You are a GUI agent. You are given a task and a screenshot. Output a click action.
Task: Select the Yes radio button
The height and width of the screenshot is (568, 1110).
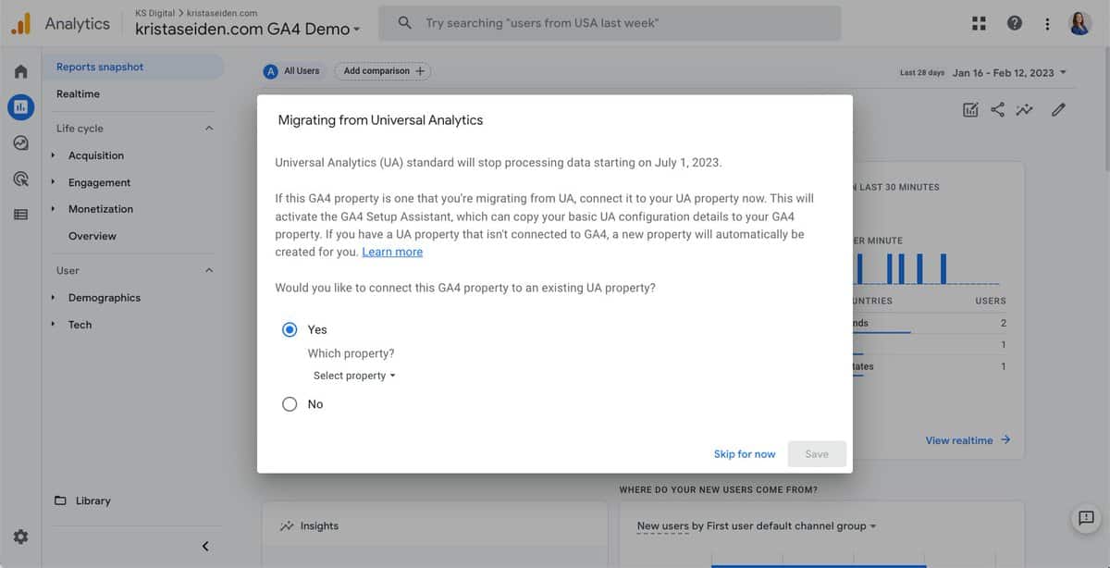coord(290,328)
